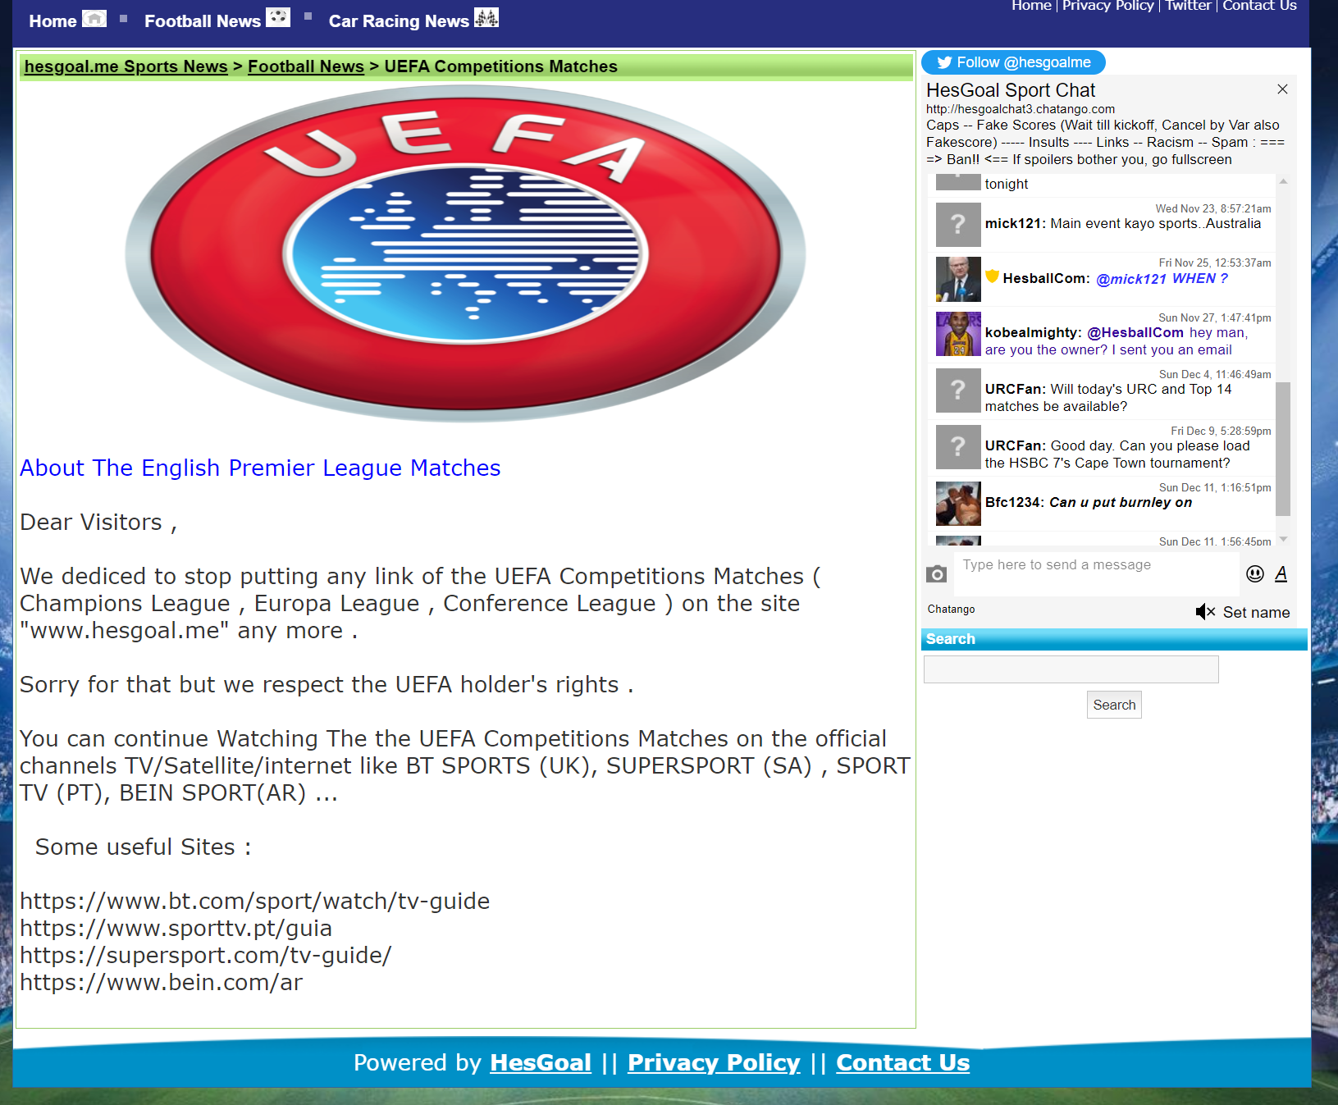Click the URCFan message about HSBC 7's
The width and height of the screenshot is (1338, 1105).
[1117, 454]
